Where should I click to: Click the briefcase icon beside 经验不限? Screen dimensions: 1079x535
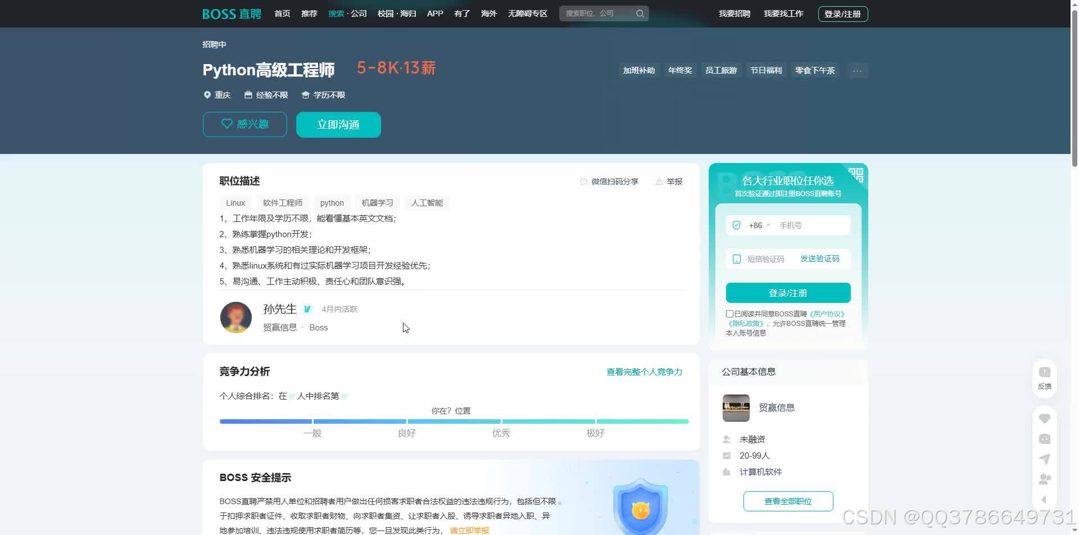(x=248, y=95)
